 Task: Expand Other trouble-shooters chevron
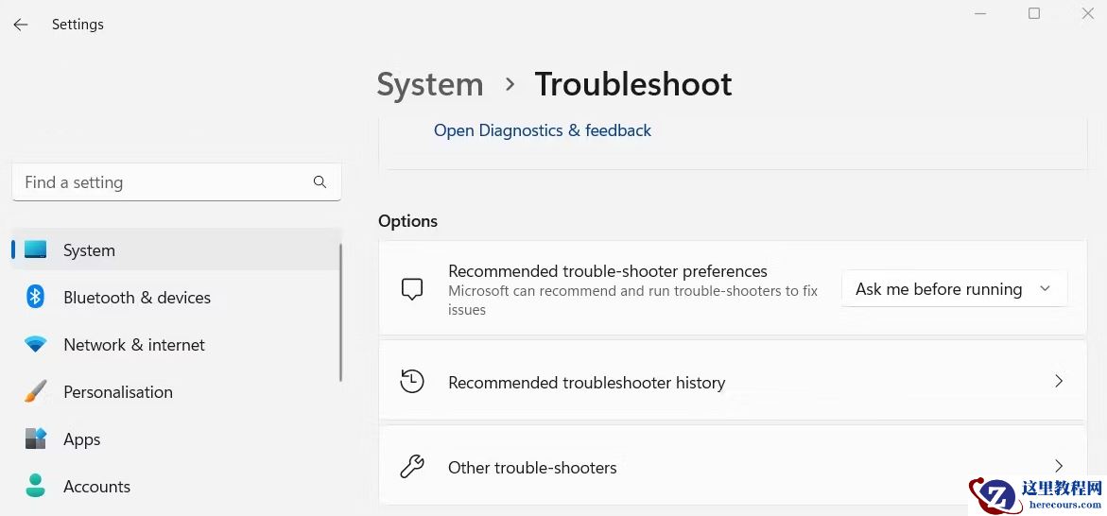coord(1059,466)
